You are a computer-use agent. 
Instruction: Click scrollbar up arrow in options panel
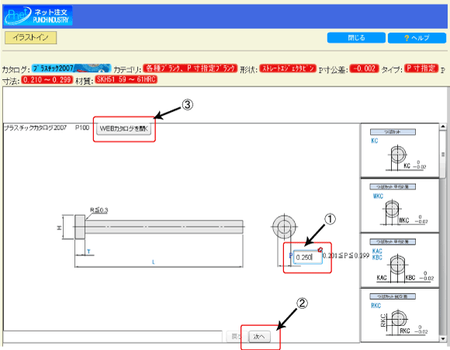pos(443,126)
